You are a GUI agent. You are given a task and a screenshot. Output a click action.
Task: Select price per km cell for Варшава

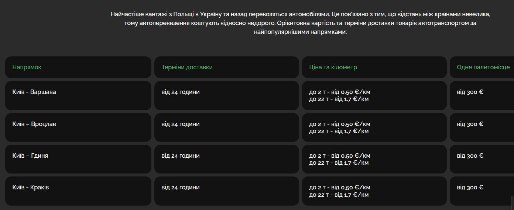(x=374, y=95)
